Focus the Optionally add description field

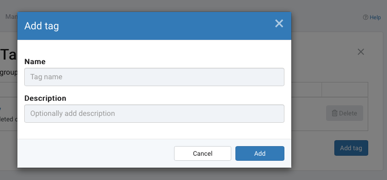click(x=154, y=114)
